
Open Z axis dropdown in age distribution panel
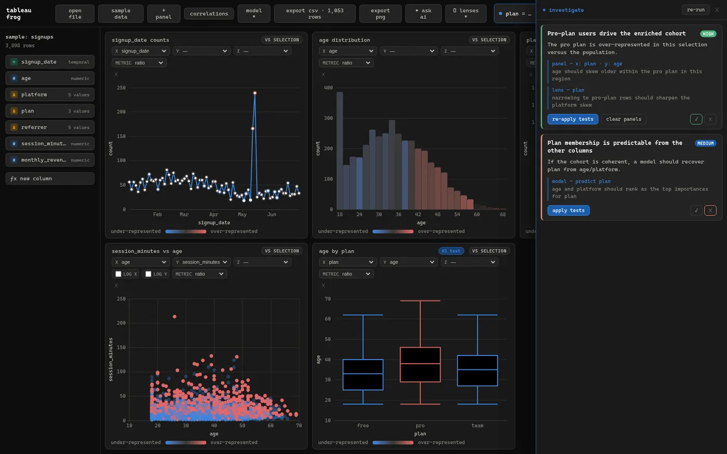point(469,51)
